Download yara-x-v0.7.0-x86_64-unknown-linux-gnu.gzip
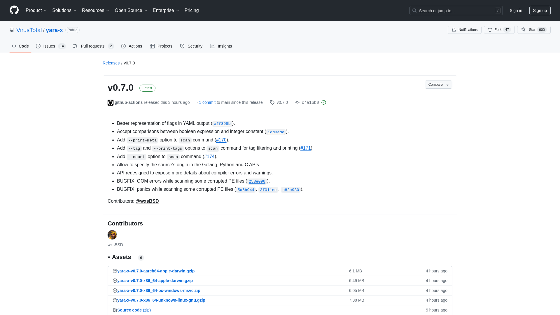Screen dimensions: 560x315 click(161, 300)
